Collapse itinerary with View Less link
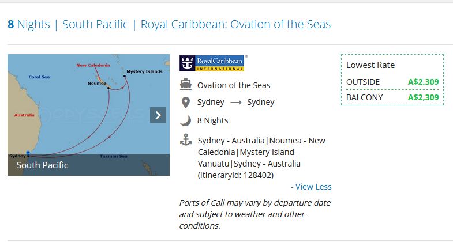The height and width of the screenshot is (242, 453). (311, 187)
